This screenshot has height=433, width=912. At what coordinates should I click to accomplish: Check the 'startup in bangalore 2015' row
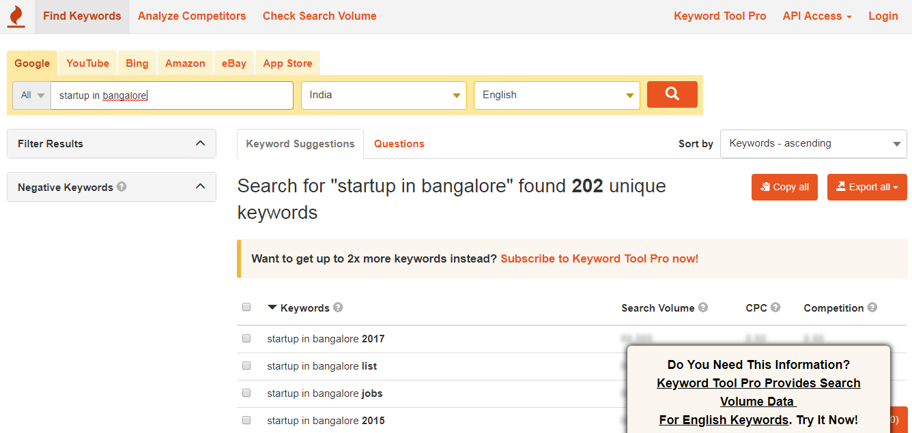pos(246,420)
